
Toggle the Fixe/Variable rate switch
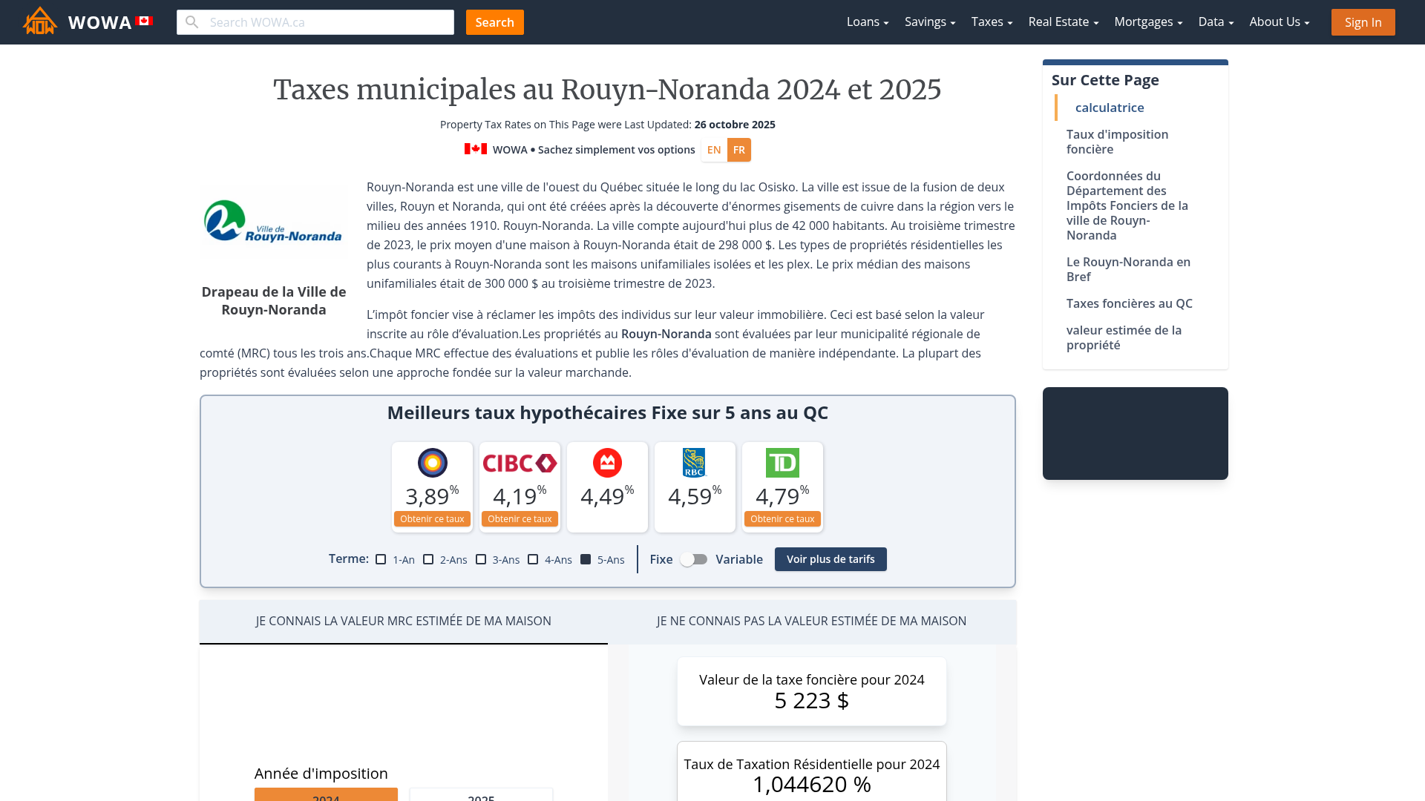coord(694,559)
